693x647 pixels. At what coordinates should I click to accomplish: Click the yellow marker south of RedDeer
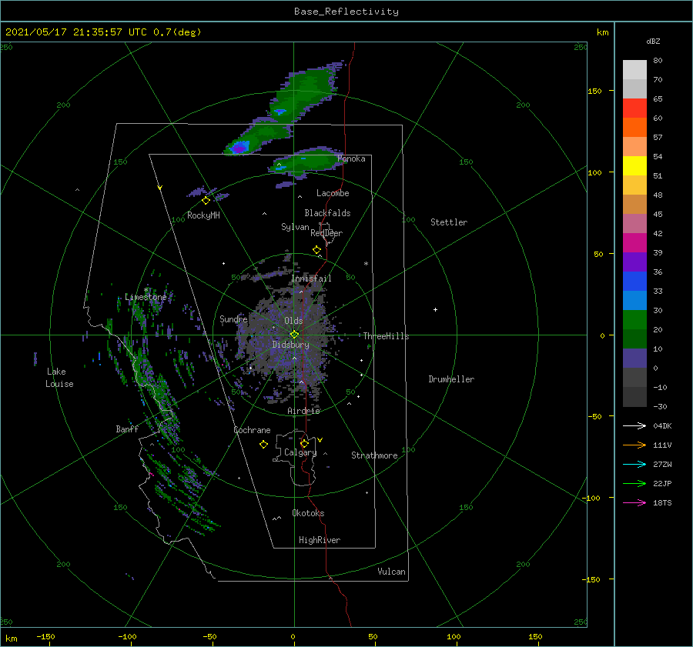316,250
